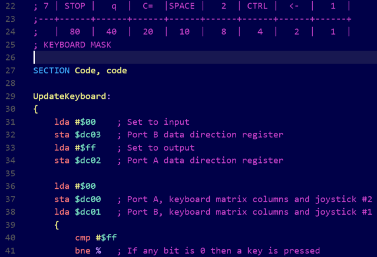Click the cmp instruction on line 40
377x257 pixels.
(x=82, y=238)
